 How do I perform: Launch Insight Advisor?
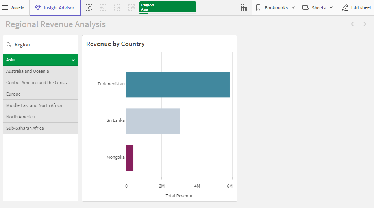pyautogui.click(x=55, y=8)
